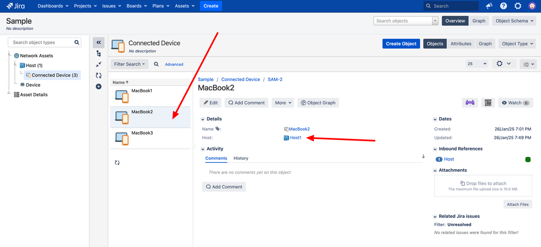Click the refresh icon below the object list
541x247 pixels.
(x=117, y=163)
